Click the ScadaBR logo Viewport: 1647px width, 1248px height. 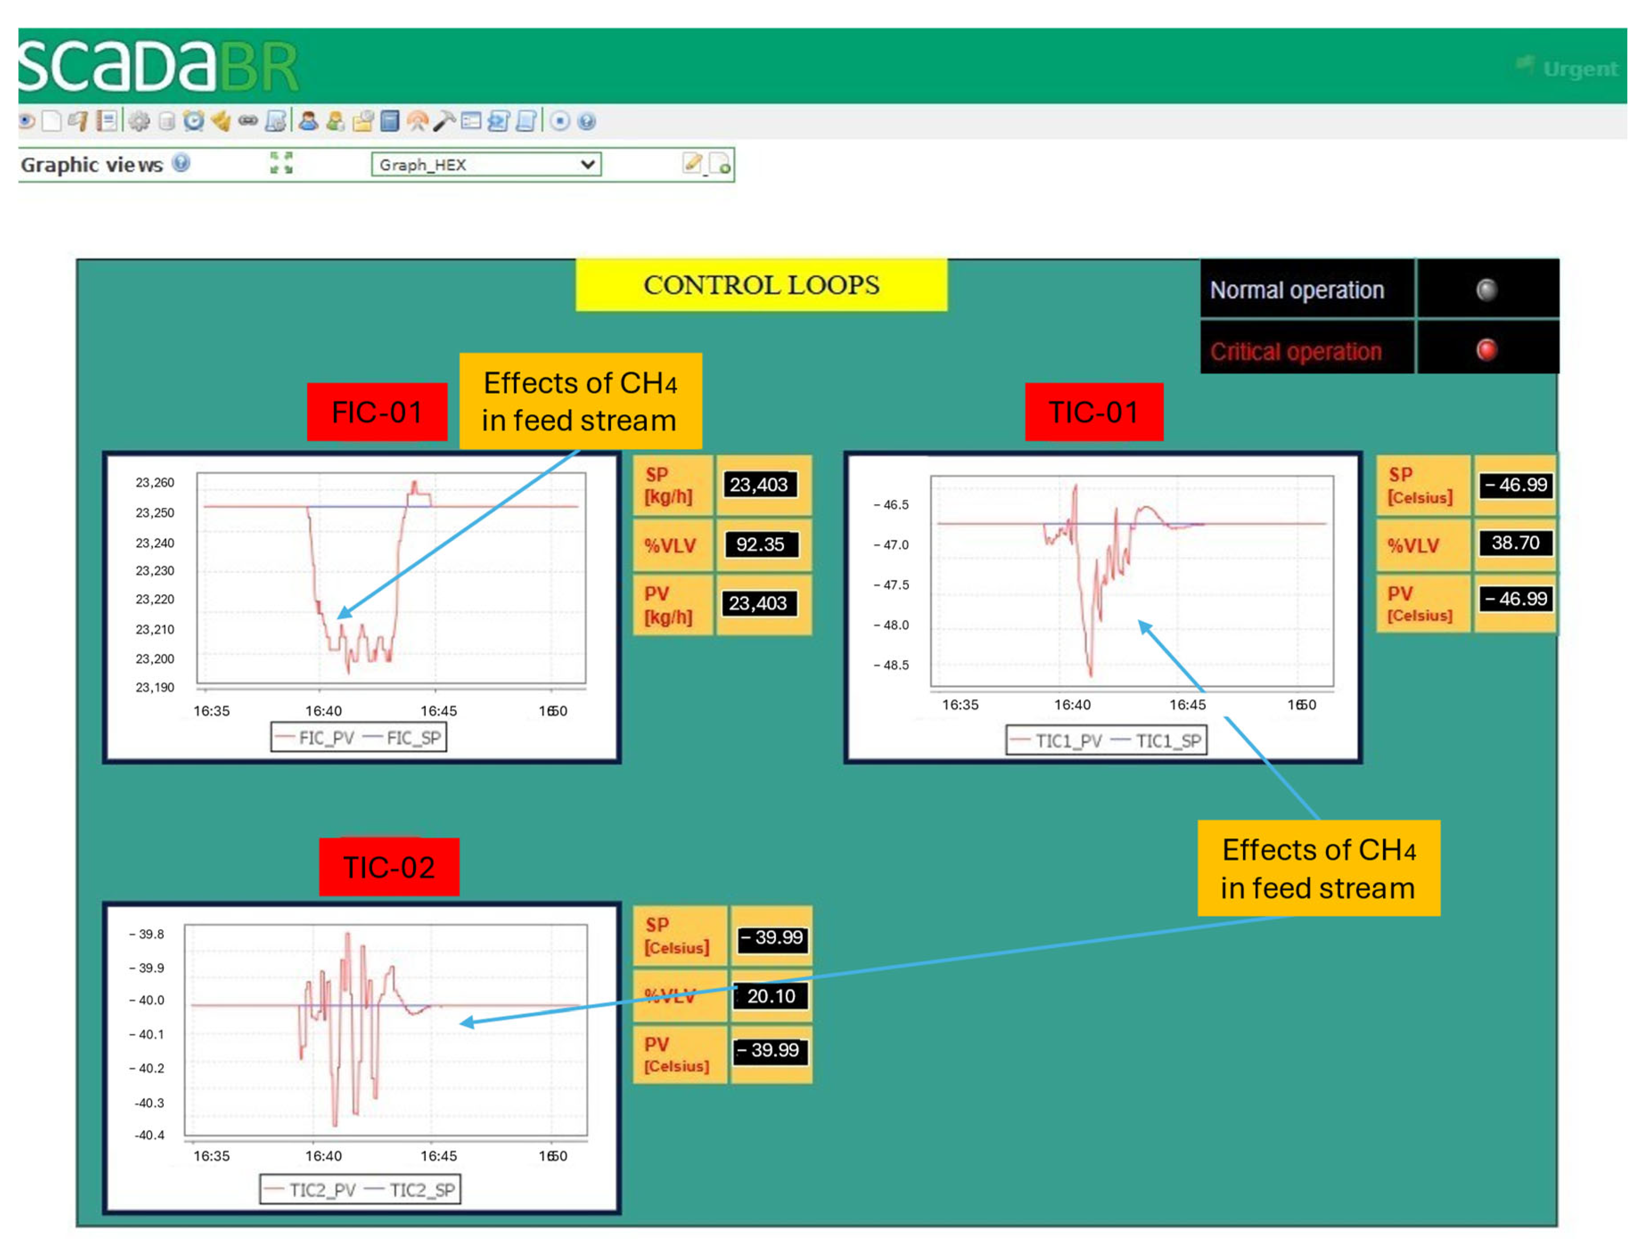click(x=158, y=65)
